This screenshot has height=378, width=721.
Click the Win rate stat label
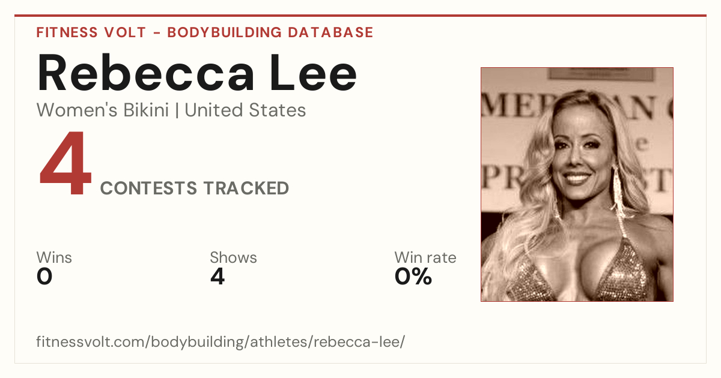(425, 258)
